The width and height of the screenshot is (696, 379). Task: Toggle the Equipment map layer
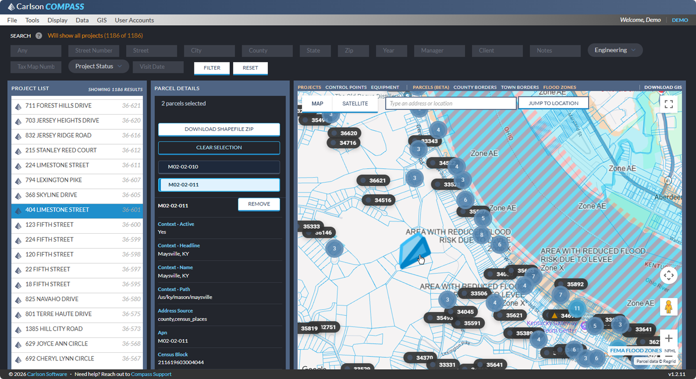[385, 87]
